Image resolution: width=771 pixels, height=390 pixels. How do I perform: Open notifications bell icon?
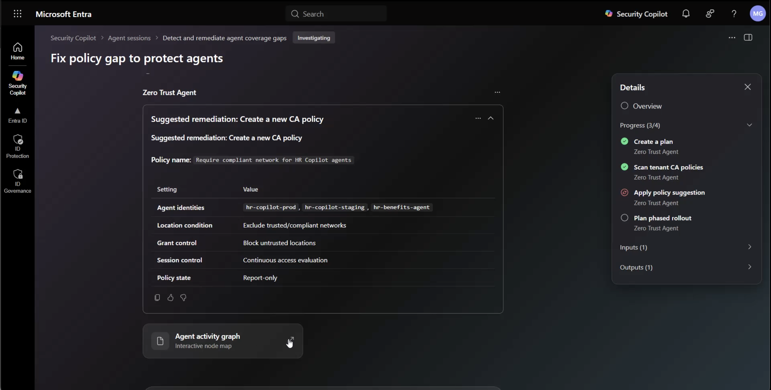(x=686, y=14)
